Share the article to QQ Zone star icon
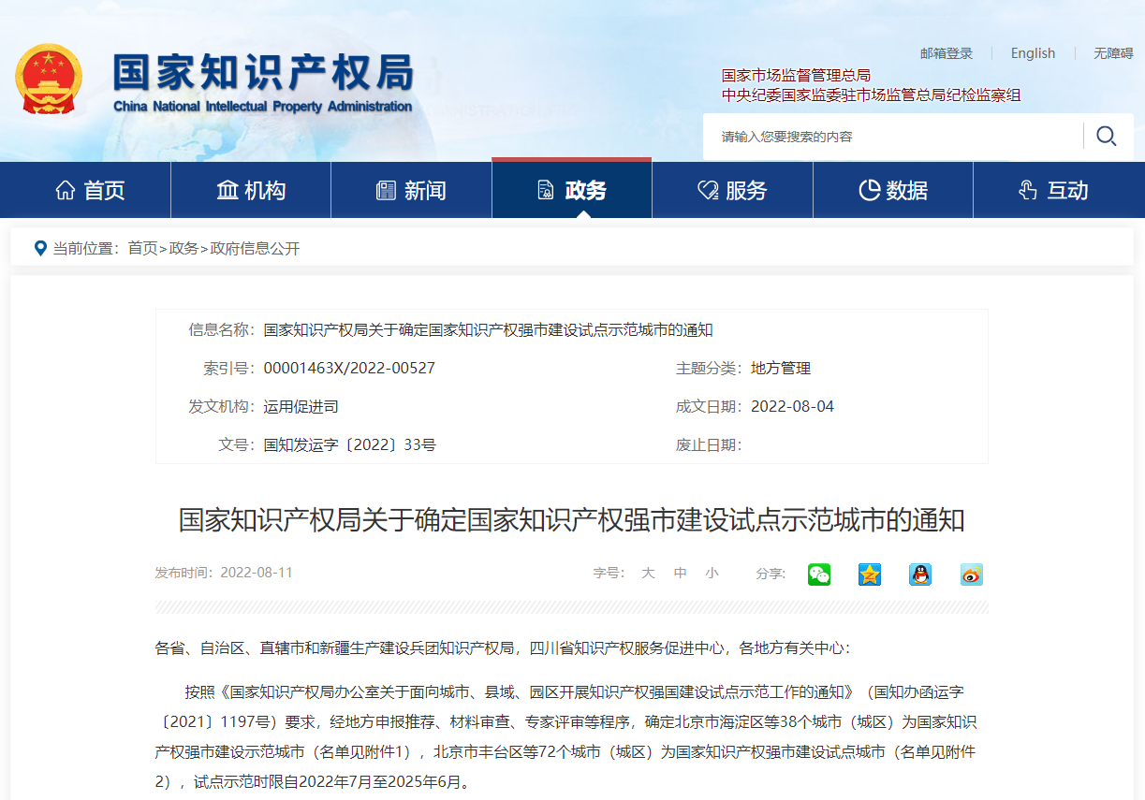The image size is (1145, 800). 870,575
